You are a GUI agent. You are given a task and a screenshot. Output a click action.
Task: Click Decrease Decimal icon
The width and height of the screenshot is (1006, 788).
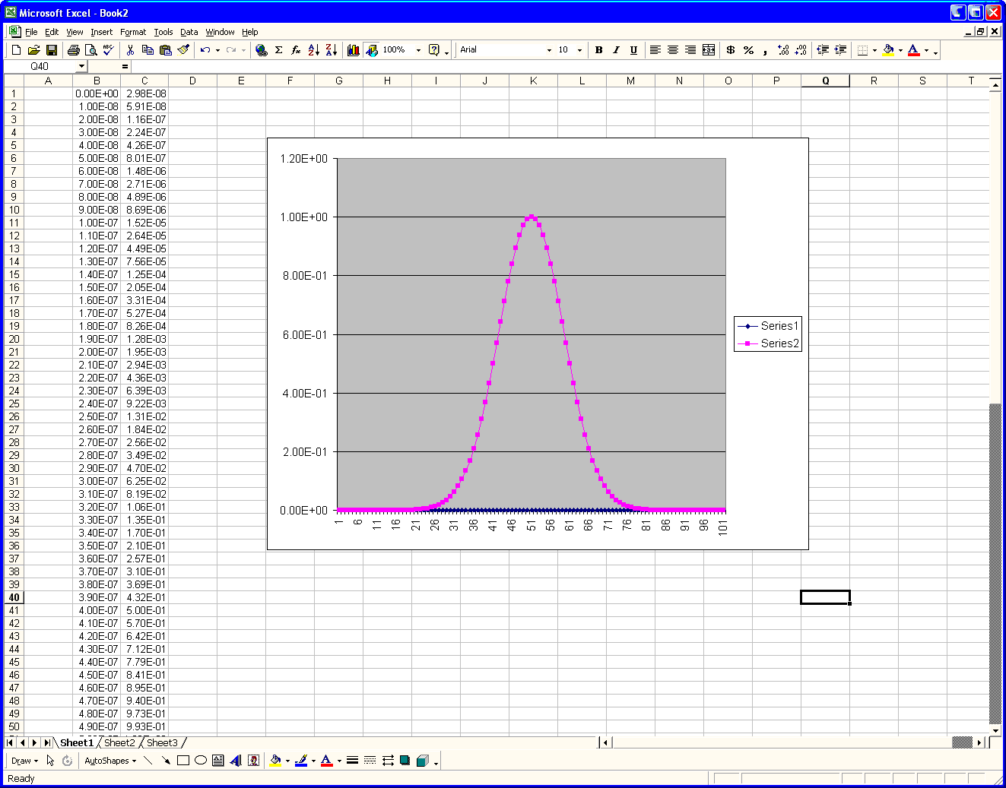click(x=801, y=50)
